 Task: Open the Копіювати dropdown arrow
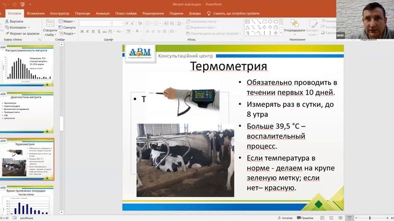(x=29, y=27)
